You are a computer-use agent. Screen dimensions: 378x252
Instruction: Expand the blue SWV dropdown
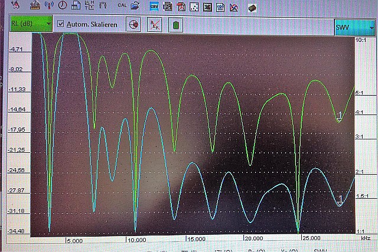tap(354, 27)
